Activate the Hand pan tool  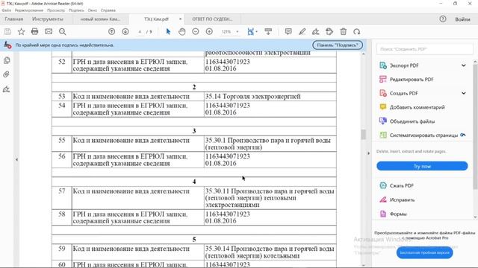click(182, 31)
